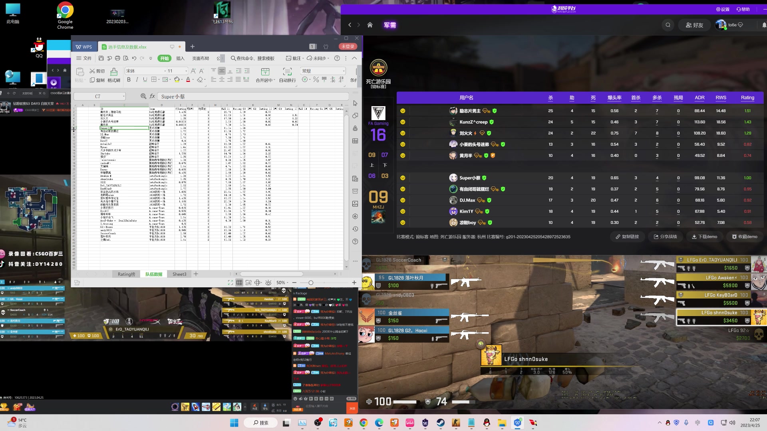
Task: Click the percent style icon
Action: [316, 80]
